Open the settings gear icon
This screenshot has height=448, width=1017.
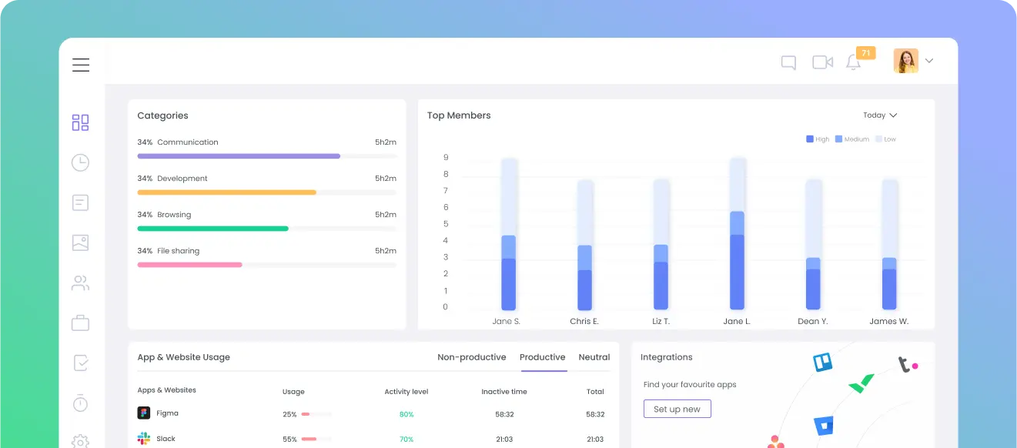tap(80, 440)
